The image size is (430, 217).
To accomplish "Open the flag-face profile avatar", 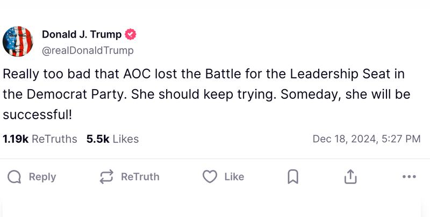I will [19, 41].
